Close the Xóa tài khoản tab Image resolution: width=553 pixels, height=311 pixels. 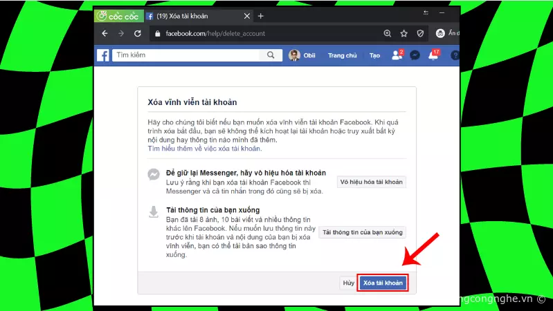point(246,16)
